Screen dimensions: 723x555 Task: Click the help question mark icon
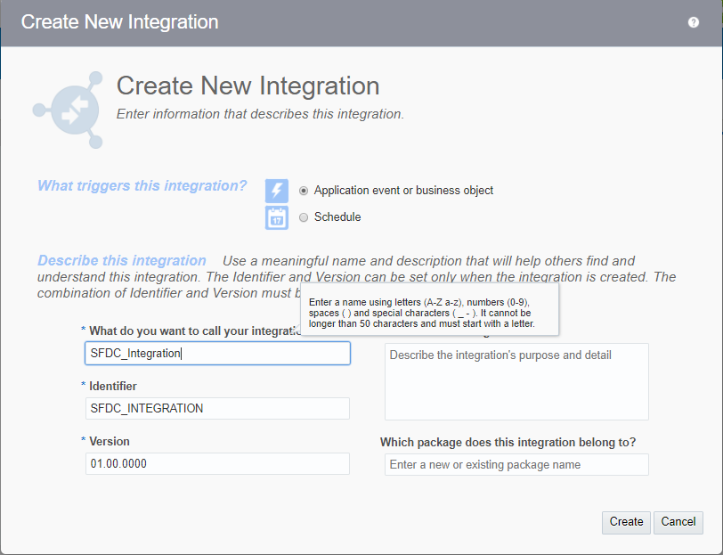click(694, 22)
